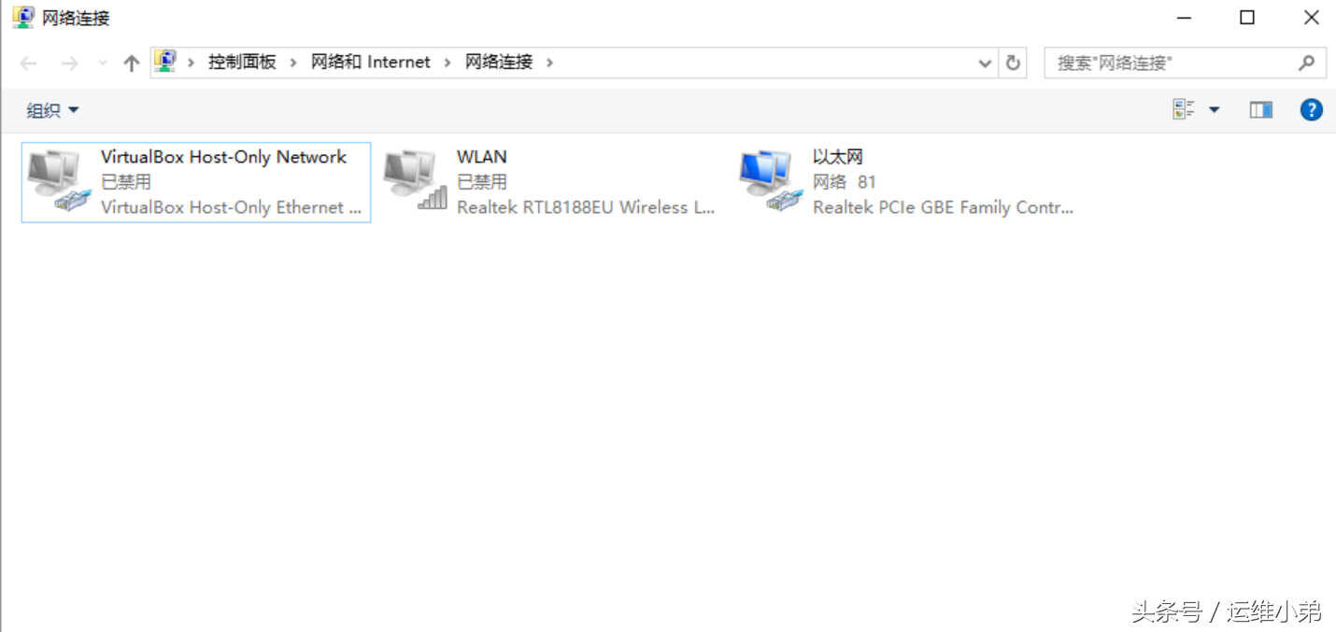Expand the chevron after 网络连接 breadcrumb
The height and width of the screenshot is (632, 1336).
click(549, 63)
